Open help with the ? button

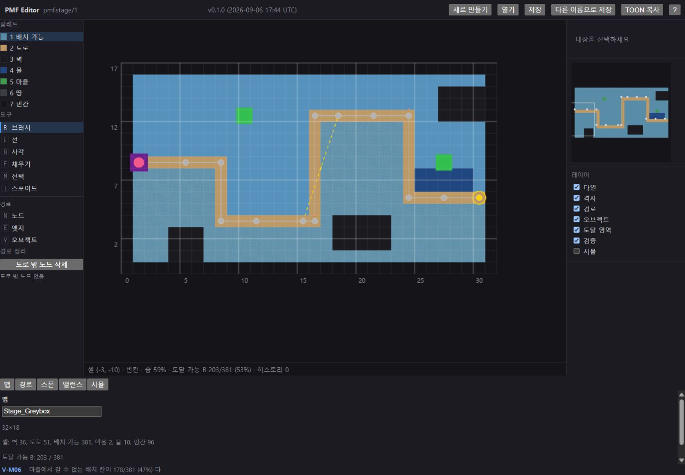[675, 10]
